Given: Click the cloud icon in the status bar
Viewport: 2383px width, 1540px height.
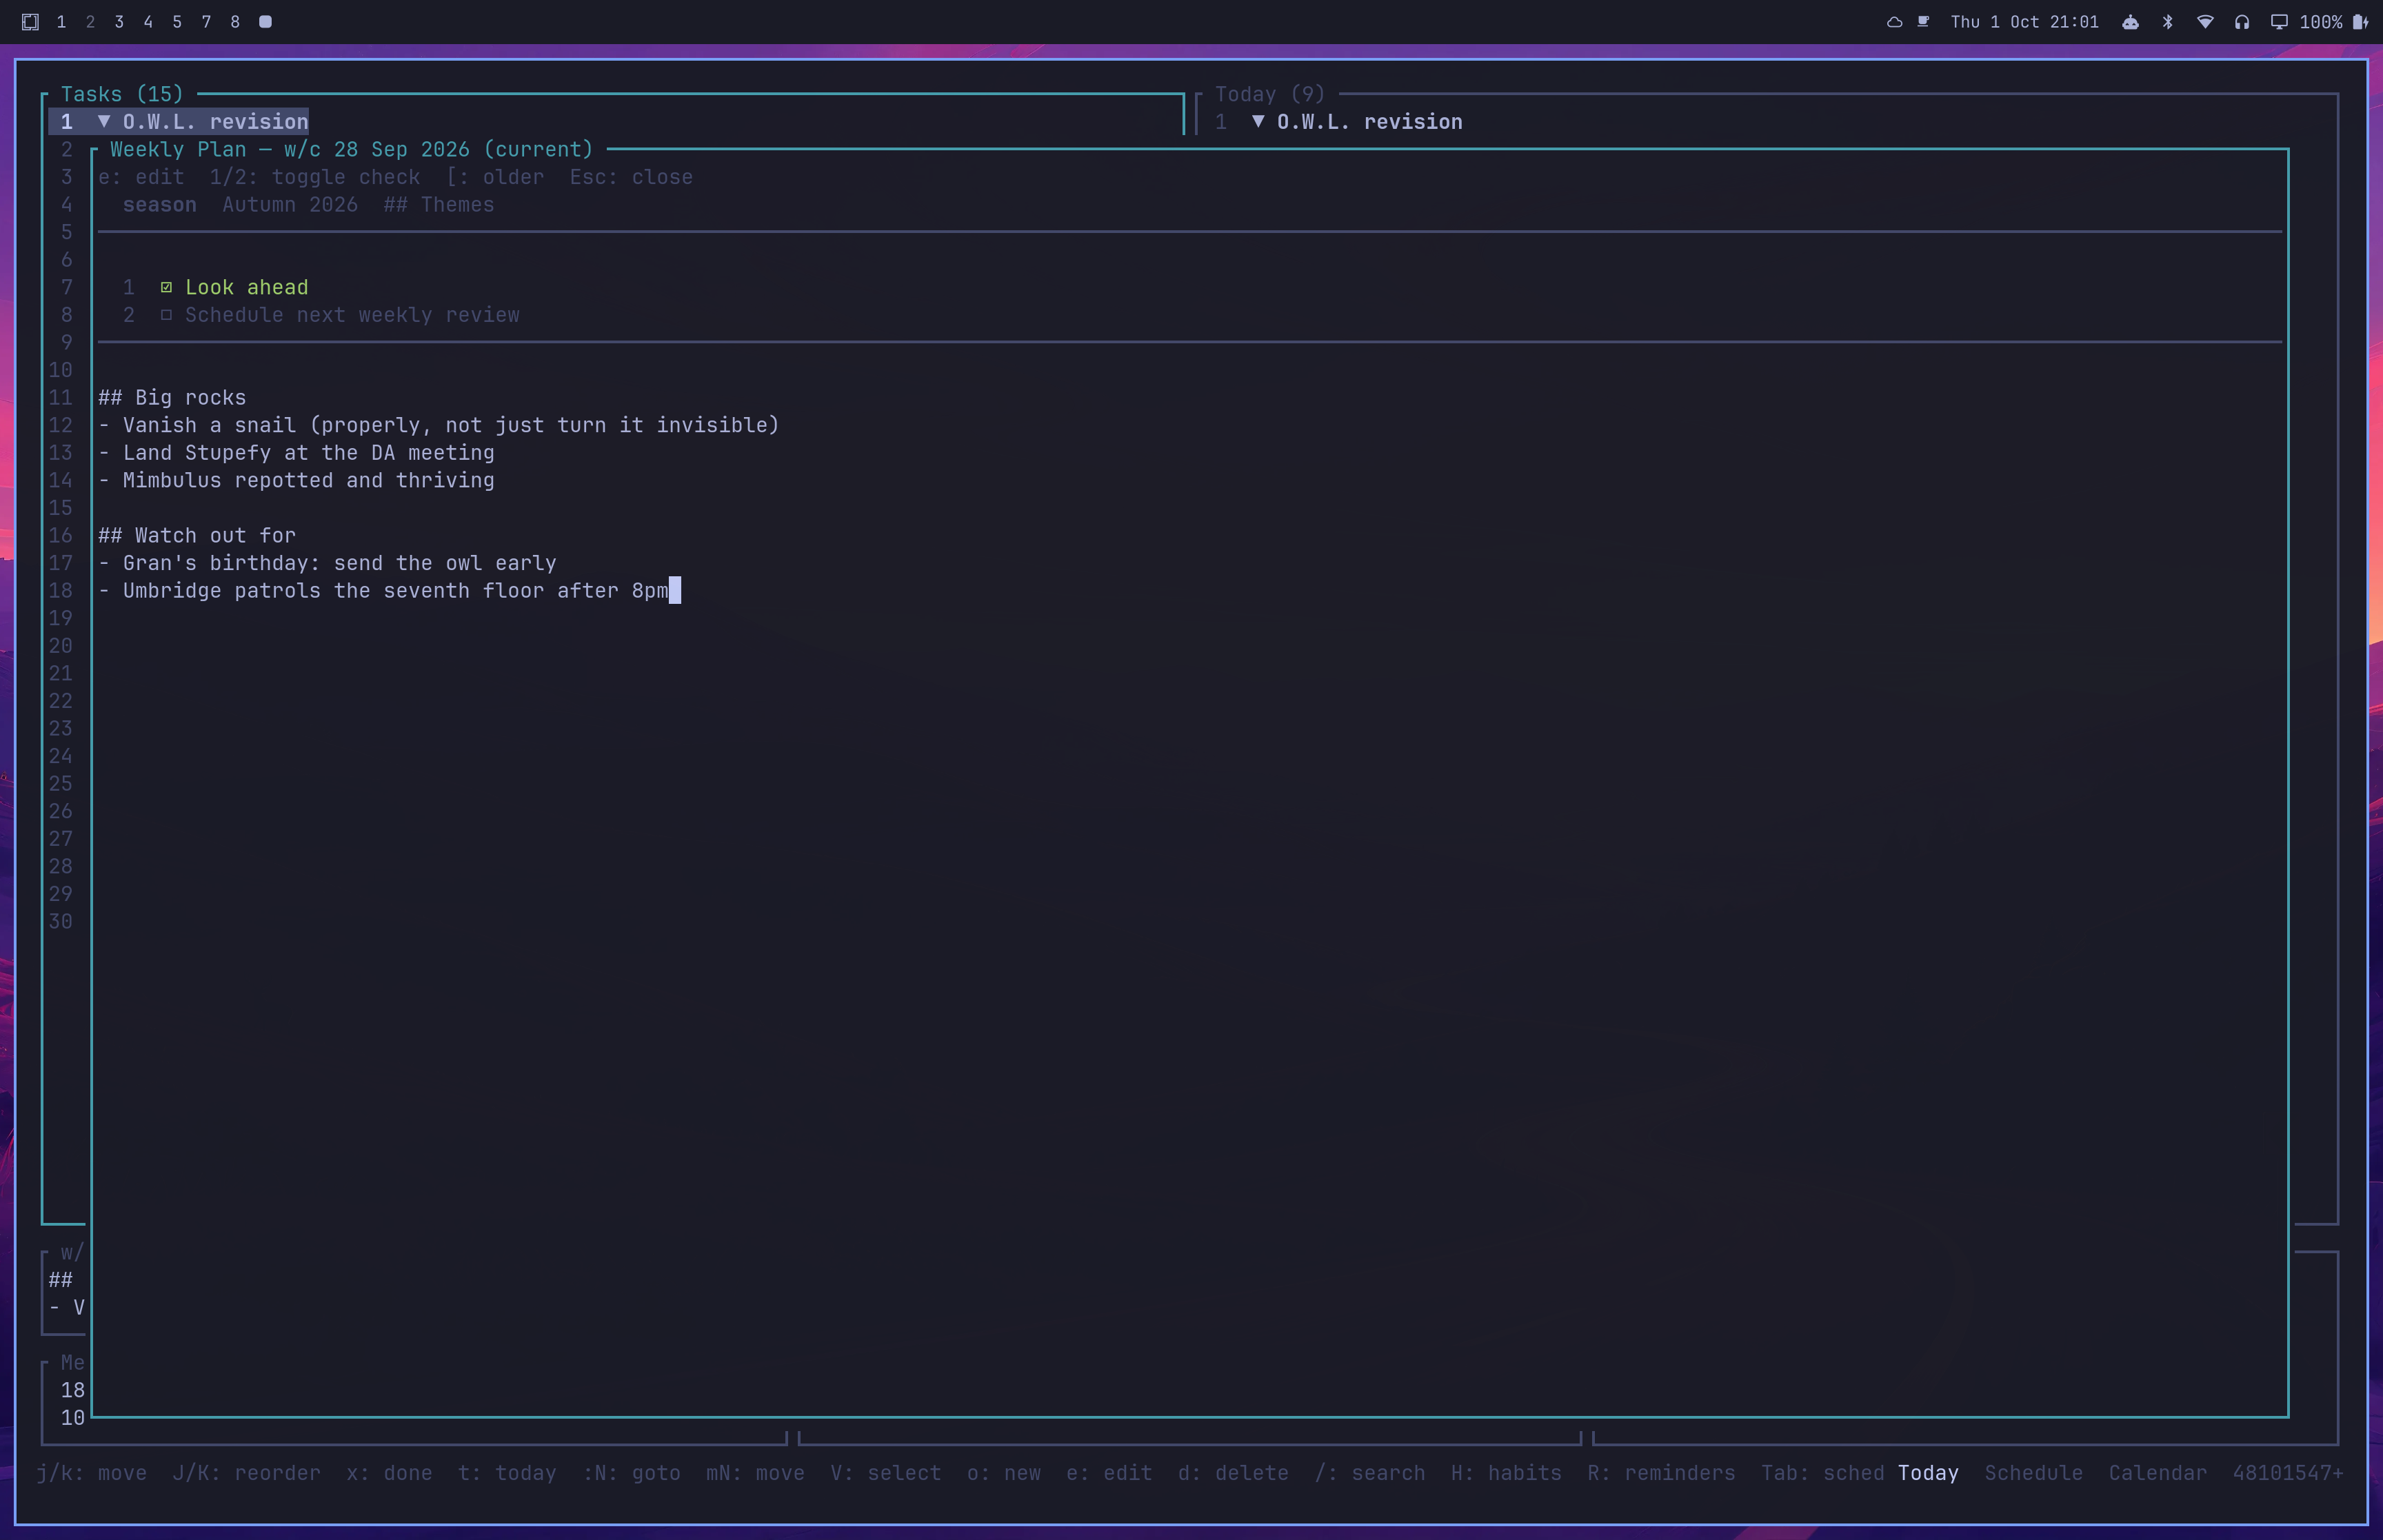Looking at the screenshot, I should pos(1894,22).
